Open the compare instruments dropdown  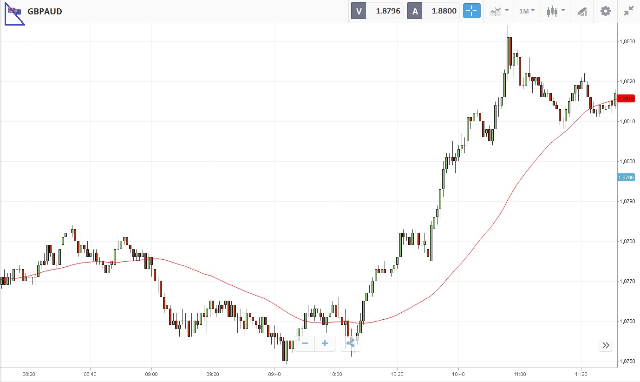point(499,11)
